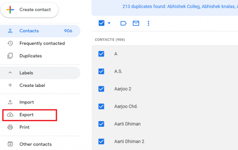Screen dimensions: 238x150
Task: Click the copy icon beside Duplicates
Action: coord(10,56)
